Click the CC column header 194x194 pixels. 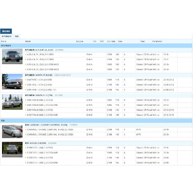[x=95, y=41]
